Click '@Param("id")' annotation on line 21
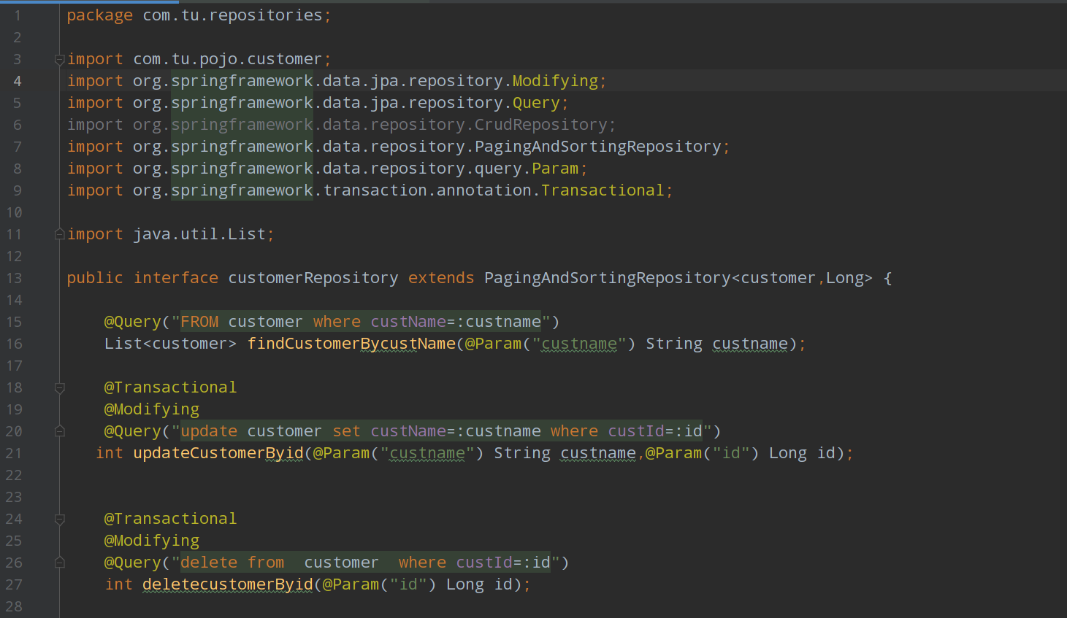The image size is (1067, 618). (702, 453)
